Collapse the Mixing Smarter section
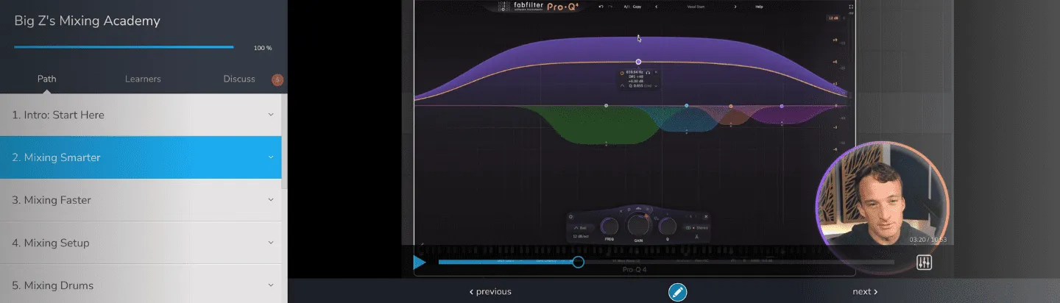 (270, 157)
